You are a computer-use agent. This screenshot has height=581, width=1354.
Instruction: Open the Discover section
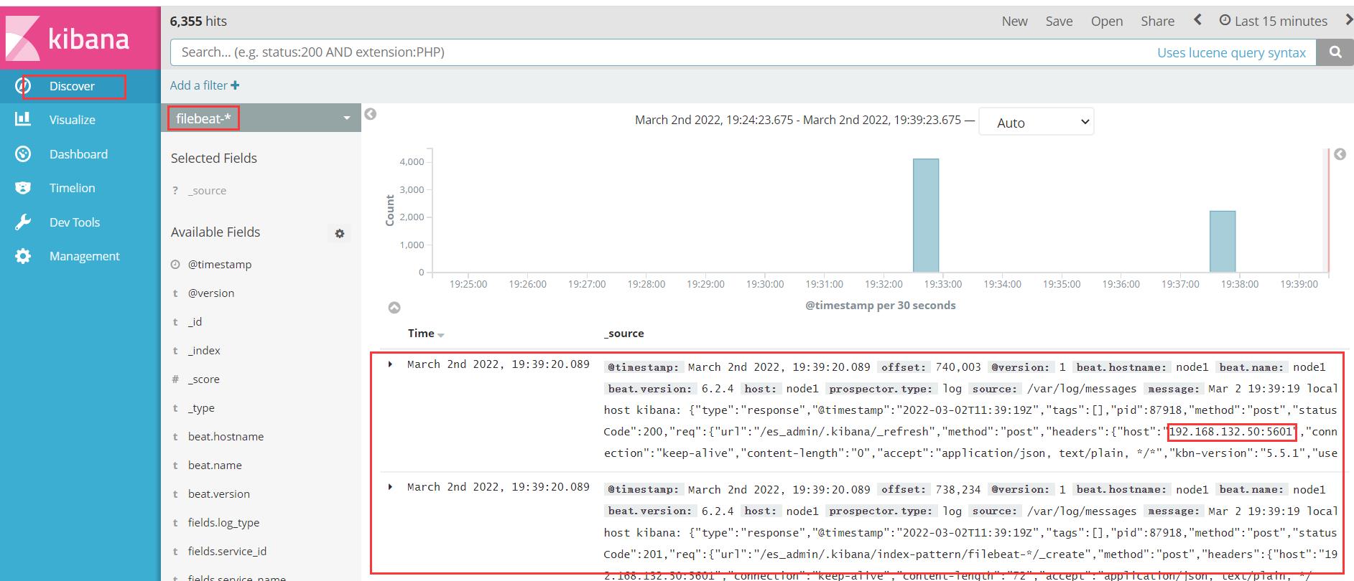[x=72, y=86]
